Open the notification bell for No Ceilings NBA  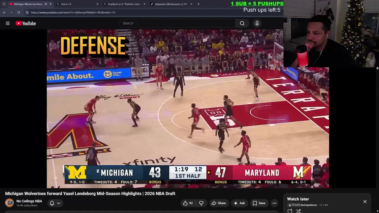point(52,203)
